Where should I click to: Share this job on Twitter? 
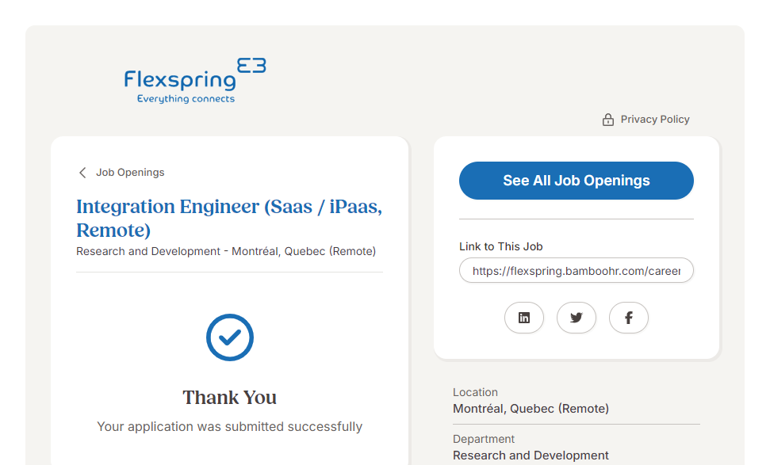pyautogui.click(x=577, y=318)
